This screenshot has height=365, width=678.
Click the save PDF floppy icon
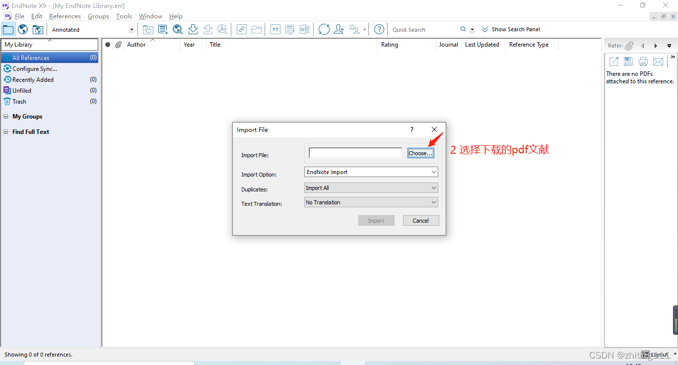(628, 61)
